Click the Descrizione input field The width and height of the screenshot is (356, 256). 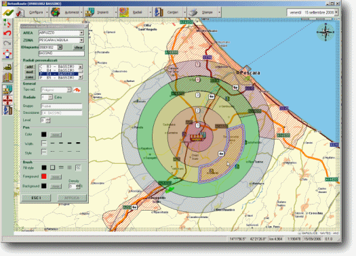click(61, 113)
